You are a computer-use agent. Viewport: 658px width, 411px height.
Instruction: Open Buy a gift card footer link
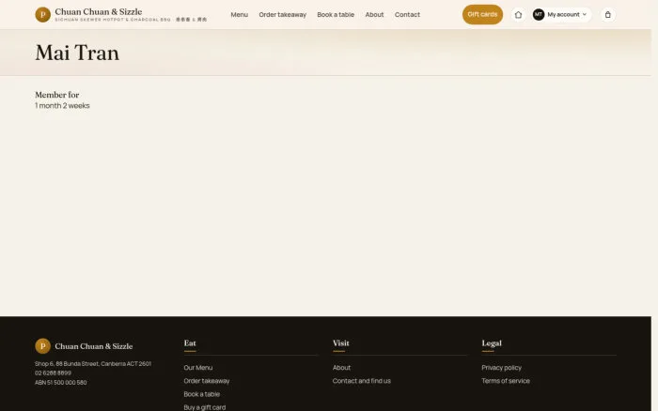[x=205, y=407]
